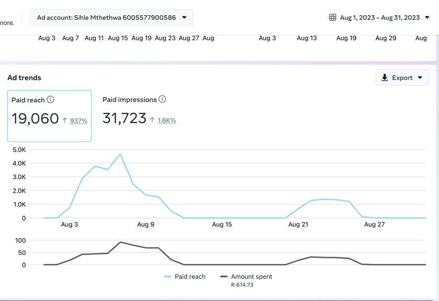This screenshot has height=301, width=439.
Task: Click the calendar icon beside date range
Action: [x=332, y=17]
